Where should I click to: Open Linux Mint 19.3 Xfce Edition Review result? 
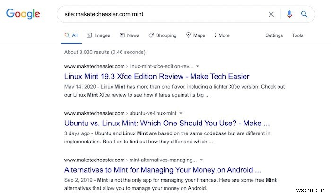coord(157,76)
